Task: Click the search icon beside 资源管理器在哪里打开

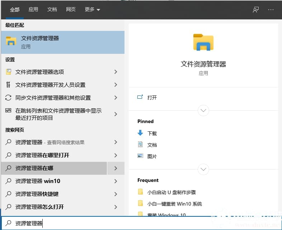Action: point(8,155)
